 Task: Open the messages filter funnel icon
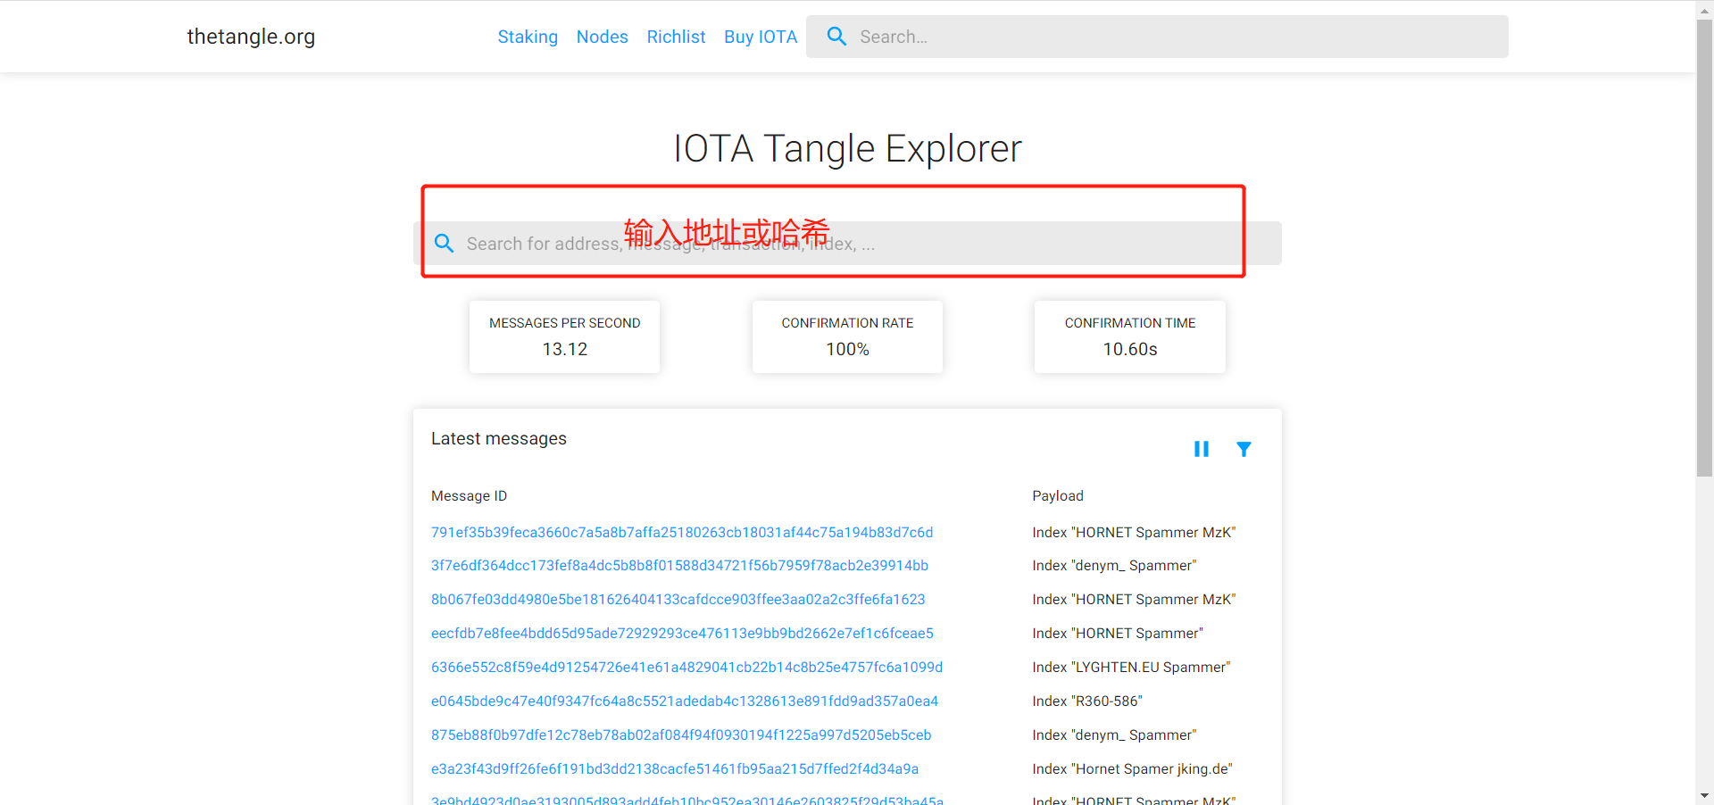tap(1244, 449)
